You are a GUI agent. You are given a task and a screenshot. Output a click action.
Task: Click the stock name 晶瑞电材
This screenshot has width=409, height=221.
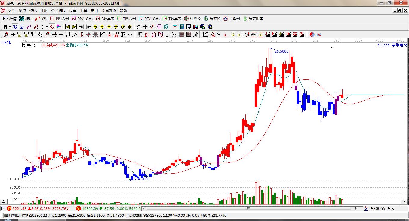399,45
